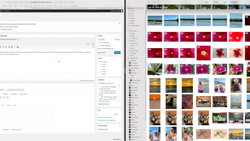
Task: Show Live Photos media type
Action: 134,38
